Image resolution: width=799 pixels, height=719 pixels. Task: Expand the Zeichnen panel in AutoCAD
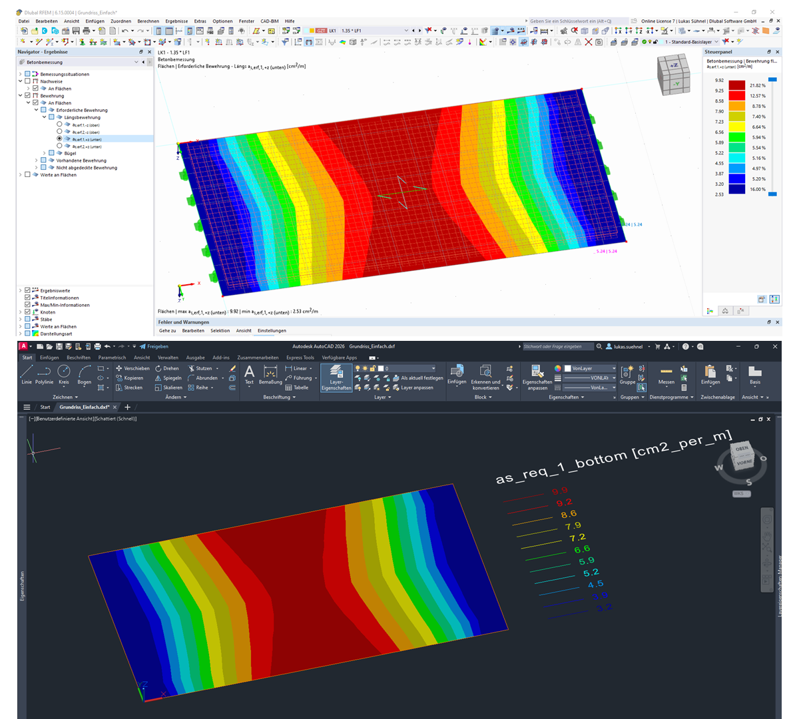pyautogui.click(x=64, y=397)
